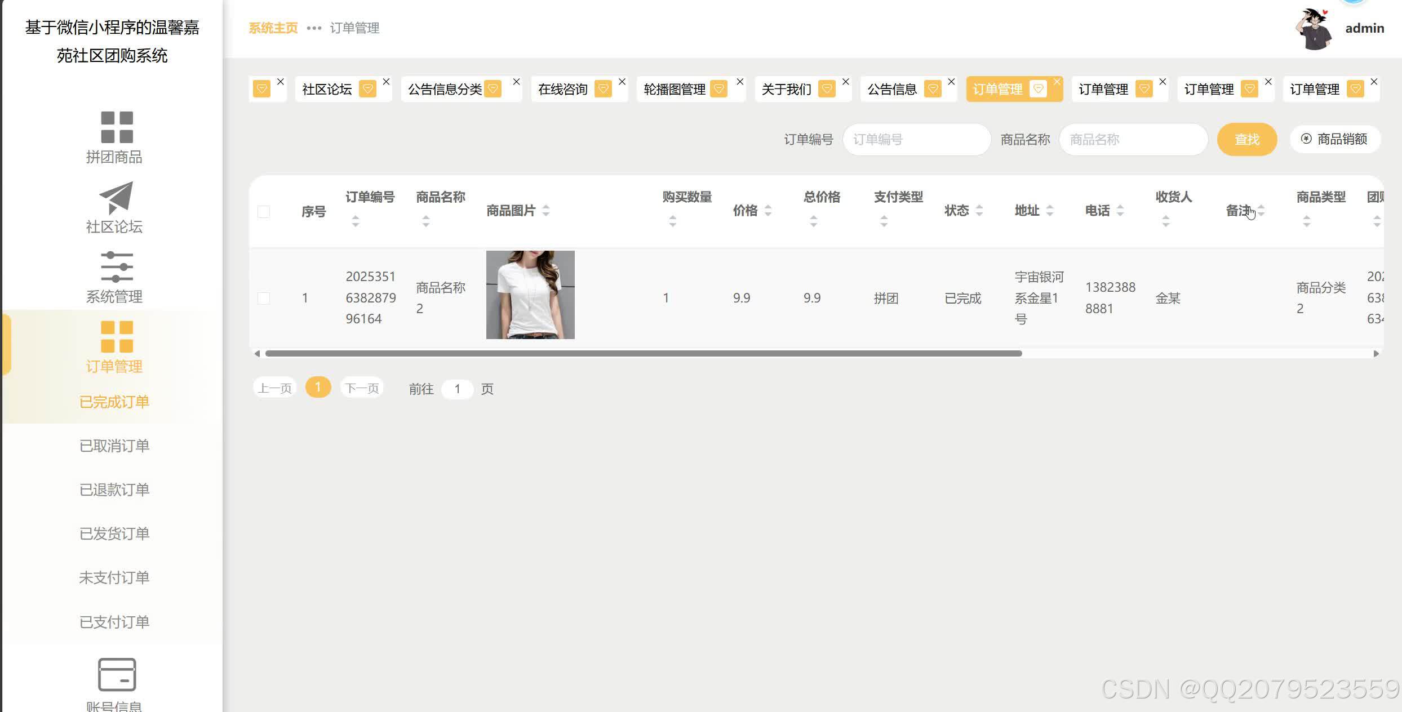Switch to the 轮播图管理 tab
1402x712 pixels.
[674, 88]
